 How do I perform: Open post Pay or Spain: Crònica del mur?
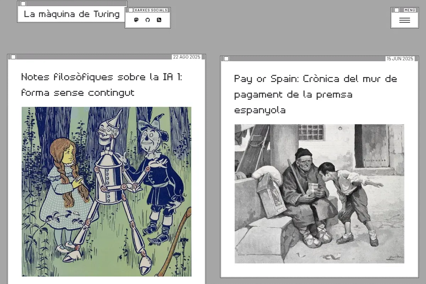click(316, 94)
